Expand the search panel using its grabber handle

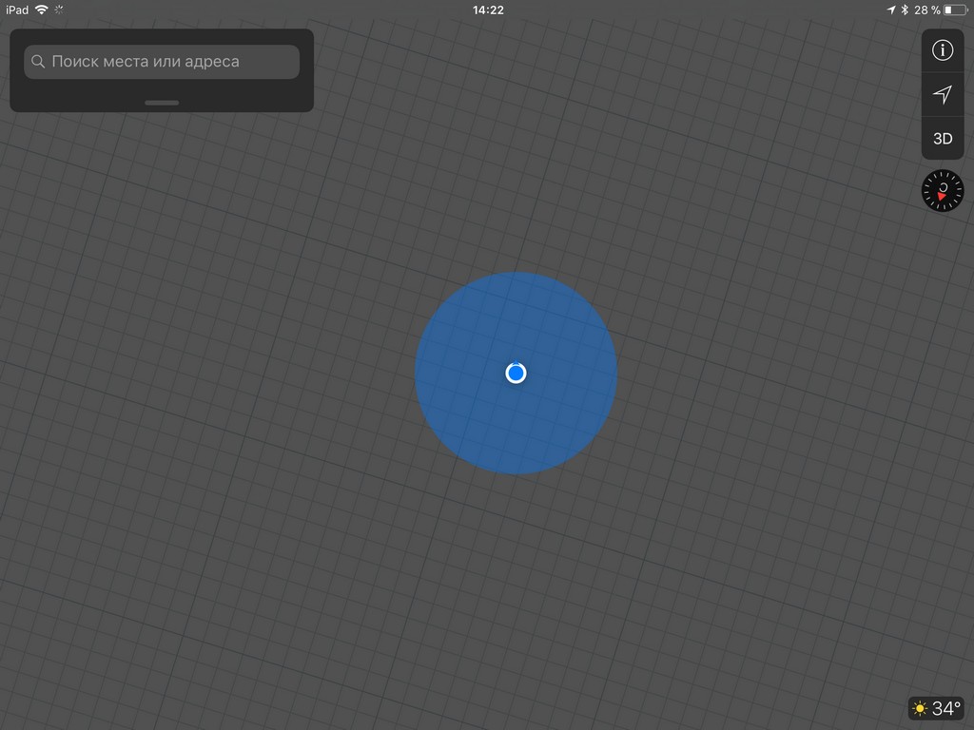click(162, 103)
